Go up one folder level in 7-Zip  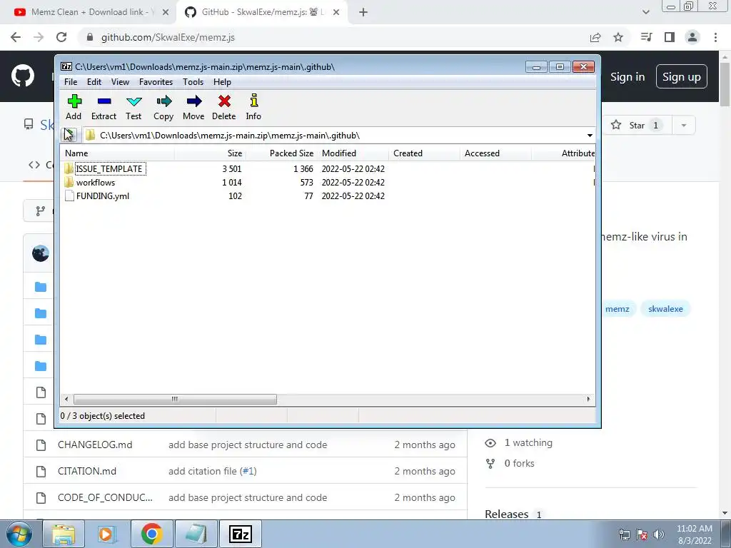click(69, 135)
